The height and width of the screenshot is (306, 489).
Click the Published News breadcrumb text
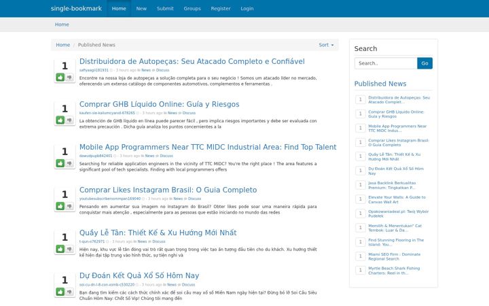[96, 45]
